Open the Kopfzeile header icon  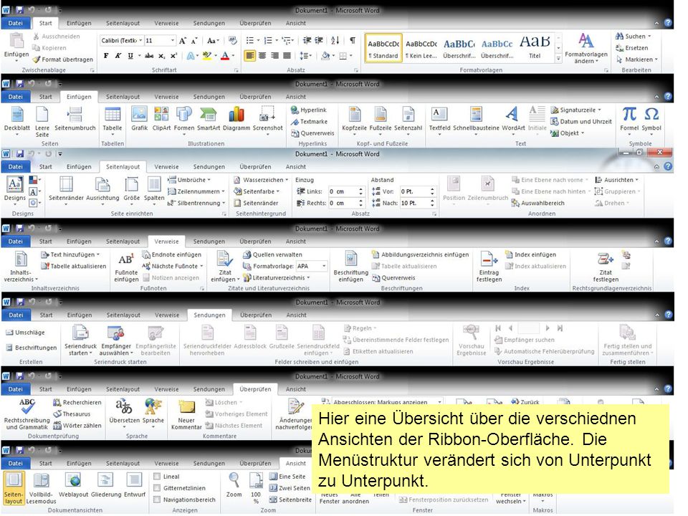[x=354, y=115]
